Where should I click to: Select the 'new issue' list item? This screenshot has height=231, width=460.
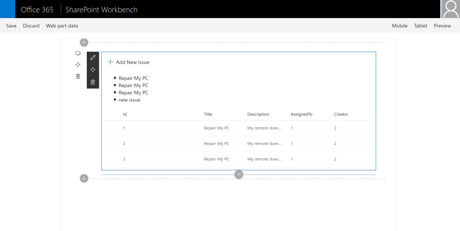[129, 100]
